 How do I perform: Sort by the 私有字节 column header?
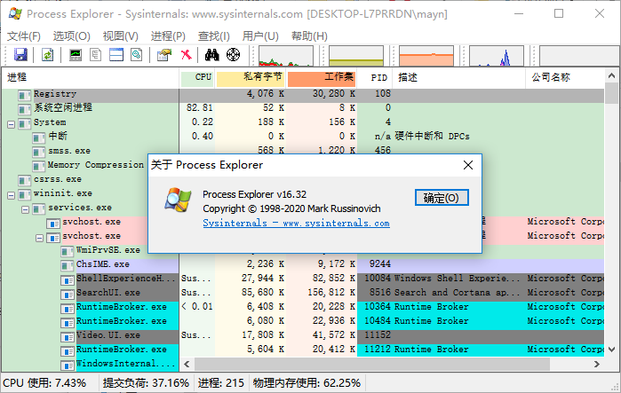point(251,77)
